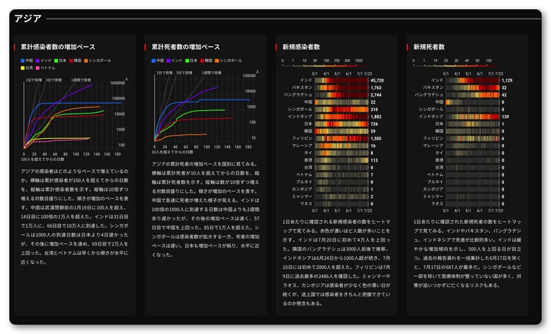The width and height of the screenshot is (551, 334).
Task: Click the red 韓国 legend marker in infections chart
Action: pyautogui.click(x=72, y=60)
